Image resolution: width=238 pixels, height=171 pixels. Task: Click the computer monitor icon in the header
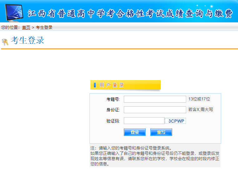point(14,13)
